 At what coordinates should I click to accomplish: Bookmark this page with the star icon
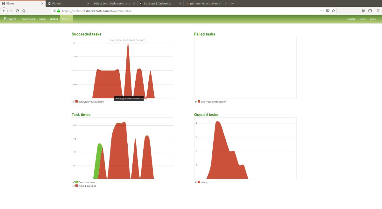pyautogui.click(x=333, y=10)
